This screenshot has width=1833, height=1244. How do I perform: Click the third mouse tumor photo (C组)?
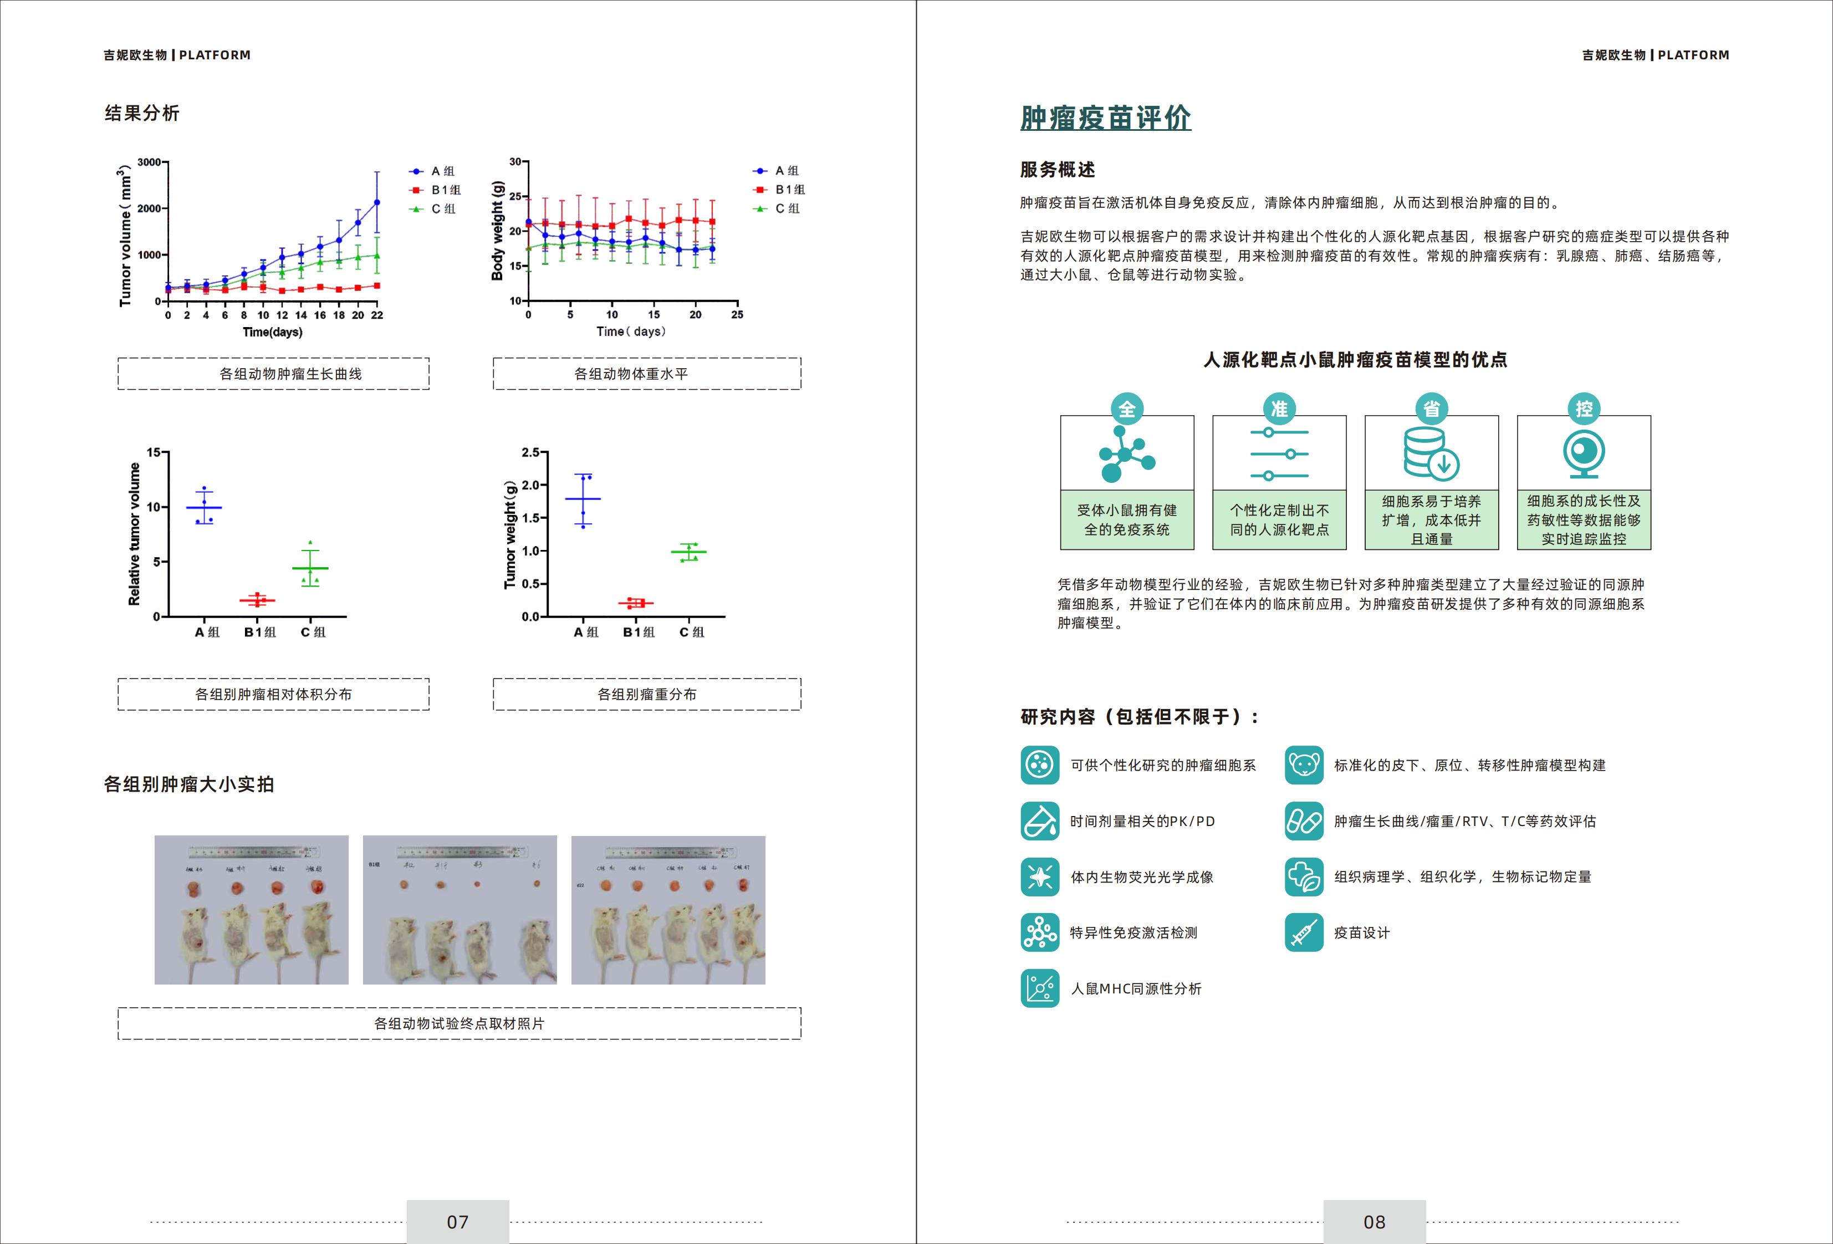coord(668,910)
